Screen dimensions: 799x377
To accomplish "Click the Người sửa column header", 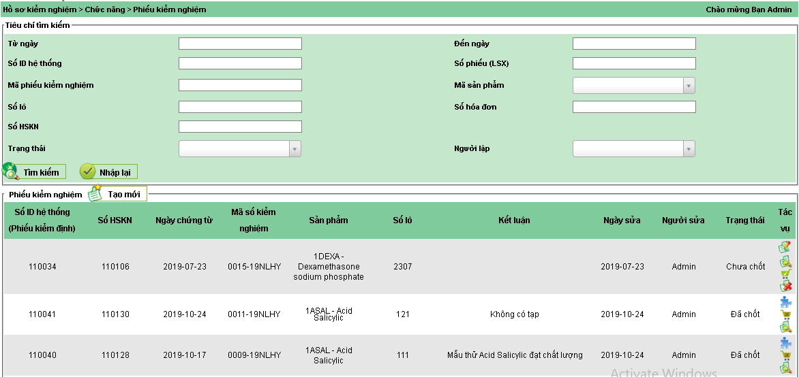I will [683, 220].
